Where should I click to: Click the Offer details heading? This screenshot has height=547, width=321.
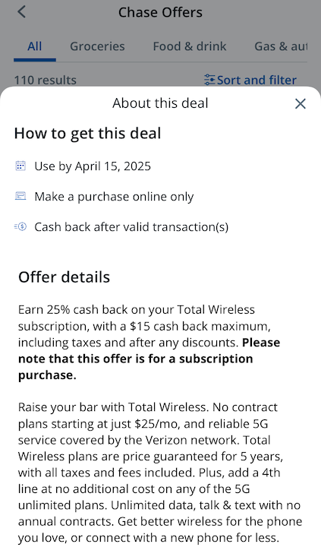tap(65, 277)
